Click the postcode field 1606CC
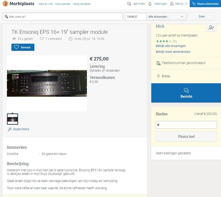221x197 pixels. click(x=136, y=16)
